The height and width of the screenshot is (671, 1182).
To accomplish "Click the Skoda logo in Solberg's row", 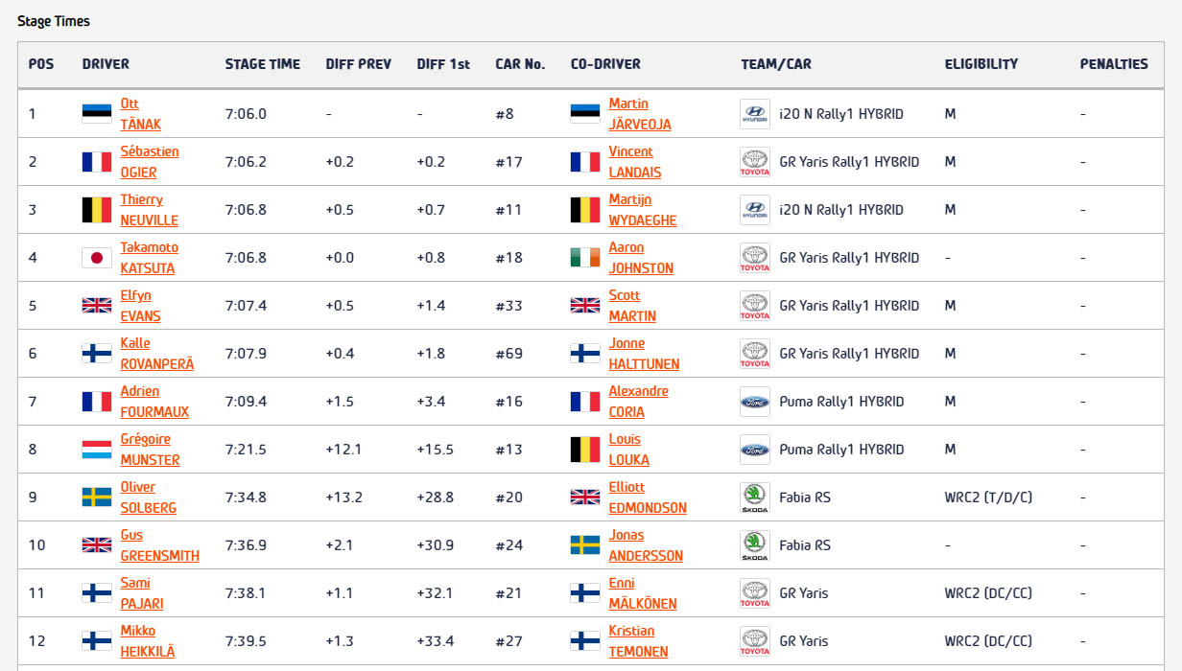I will [755, 497].
